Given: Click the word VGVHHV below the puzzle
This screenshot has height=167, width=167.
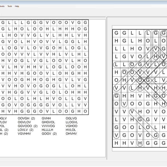Looking at the screenshot, I should tap(24, 134).
